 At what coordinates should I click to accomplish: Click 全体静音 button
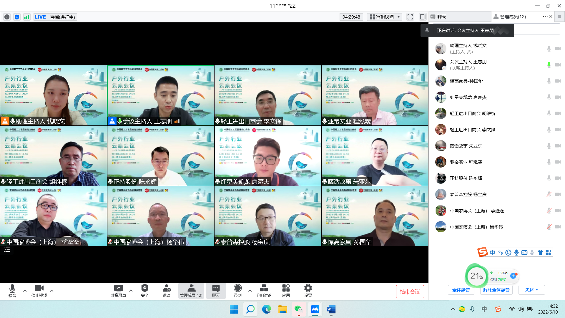tap(461, 290)
